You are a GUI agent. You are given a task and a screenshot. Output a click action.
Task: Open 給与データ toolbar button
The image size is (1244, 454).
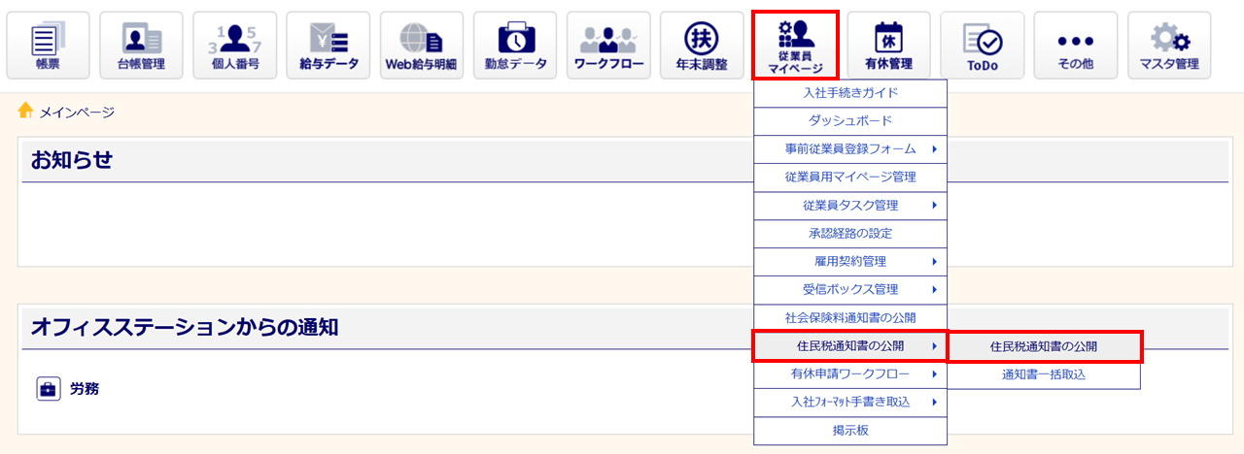tap(328, 46)
